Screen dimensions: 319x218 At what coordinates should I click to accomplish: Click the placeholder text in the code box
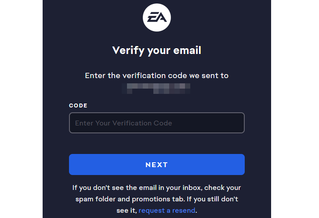coord(123,123)
